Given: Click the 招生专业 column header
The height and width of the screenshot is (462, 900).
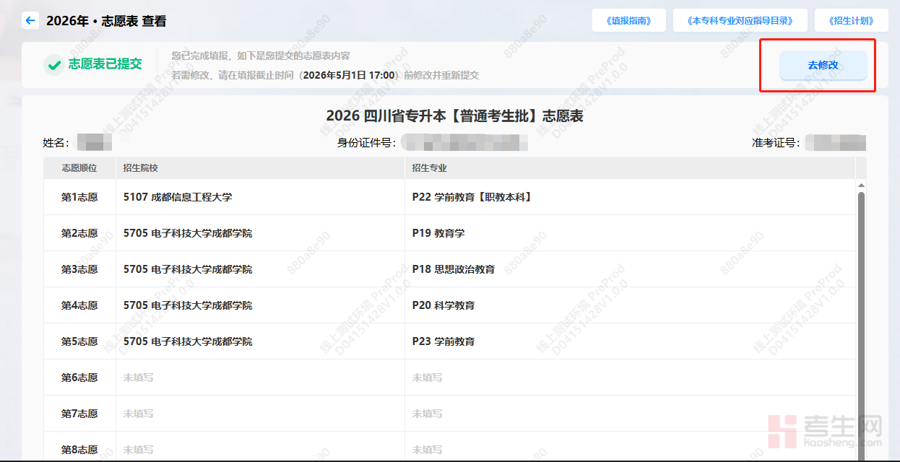Looking at the screenshot, I should point(429,168).
